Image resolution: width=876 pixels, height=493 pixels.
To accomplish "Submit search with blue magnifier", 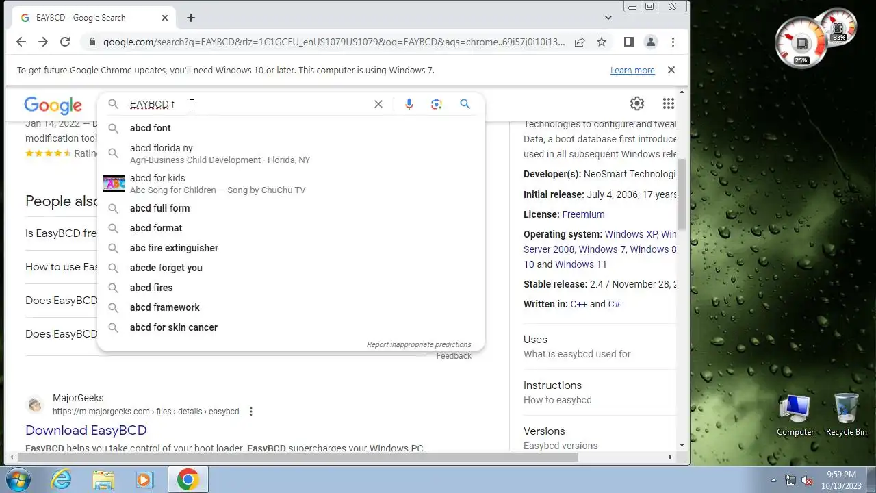I will [465, 104].
